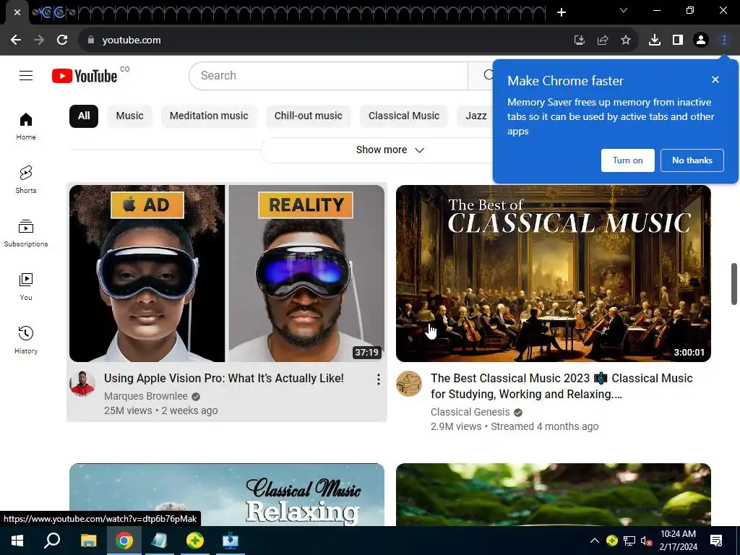Viewport: 740px width, 555px height.
Task: Open Chrome three-dot menu
Action: point(724,40)
